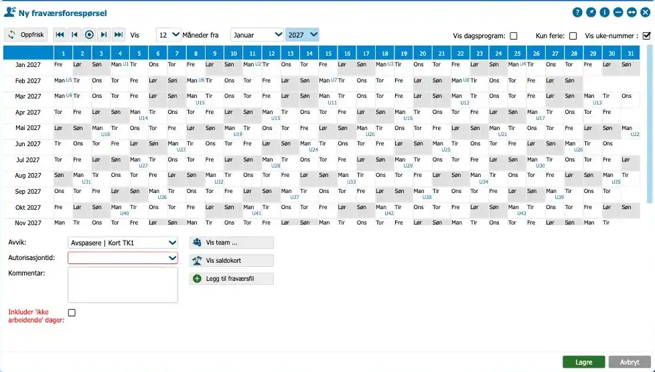Enable the Vis dagsprogram checkbox
655x372 pixels.
click(514, 36)
